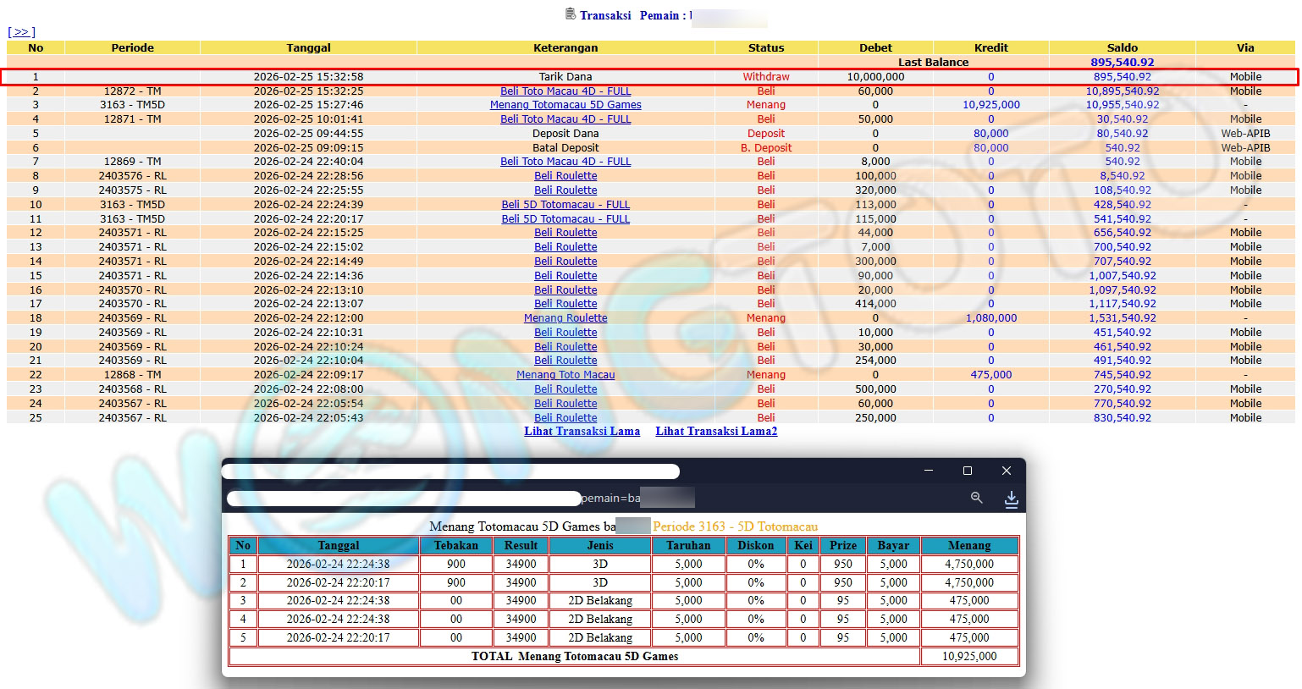Open Menang Totomacau 5D Games link
This screenshot has width=1302, height=689.
[565, 105]
